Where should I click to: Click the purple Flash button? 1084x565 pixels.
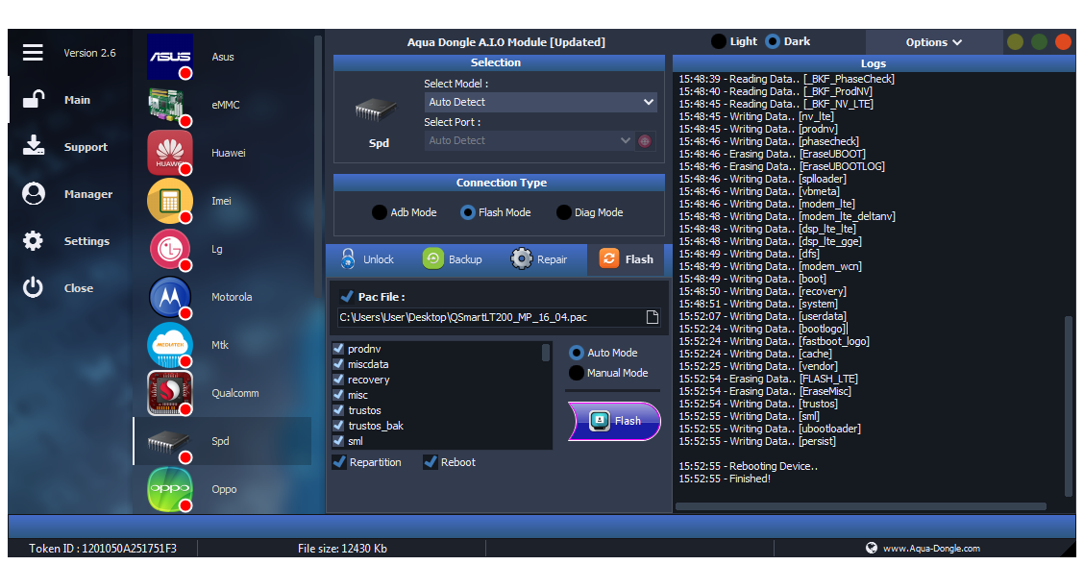point(614,421)
